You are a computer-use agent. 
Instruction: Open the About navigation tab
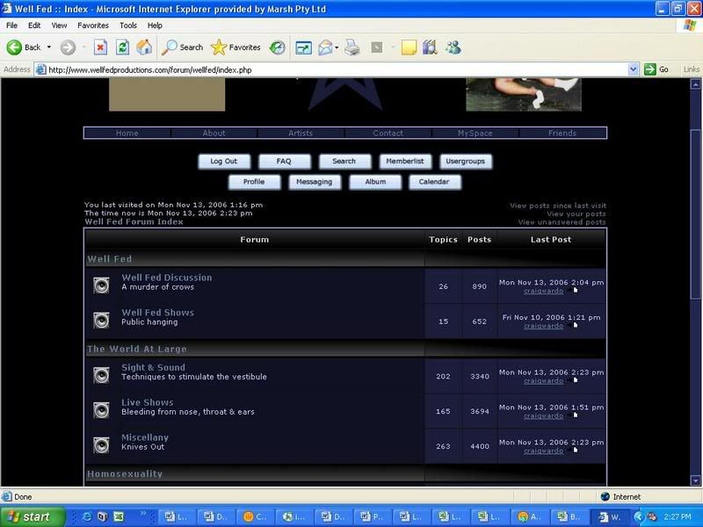(x=214, y=134)
